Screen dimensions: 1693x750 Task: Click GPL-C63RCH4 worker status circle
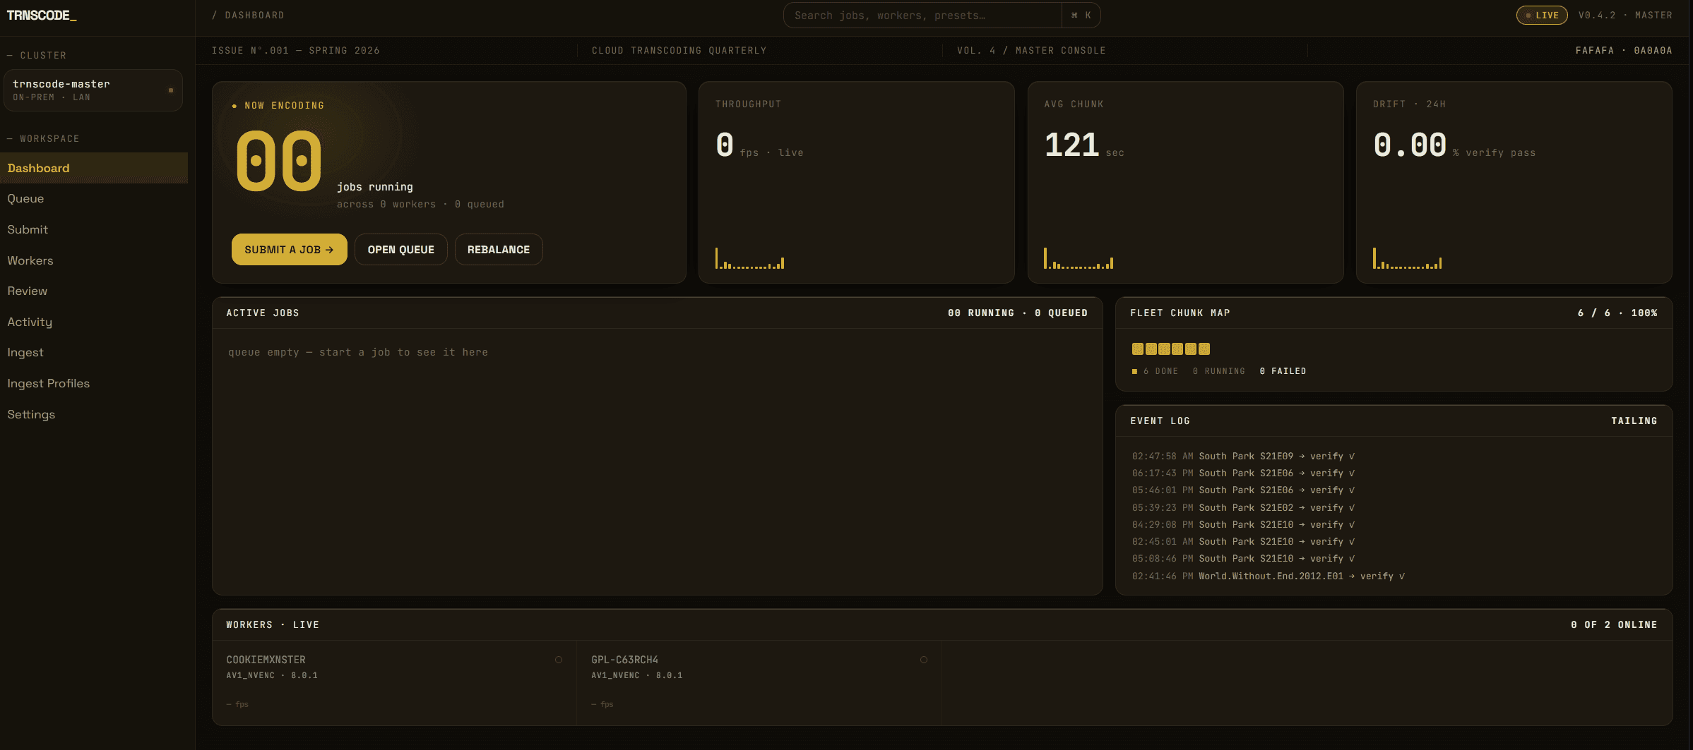(x=924, y=660)
